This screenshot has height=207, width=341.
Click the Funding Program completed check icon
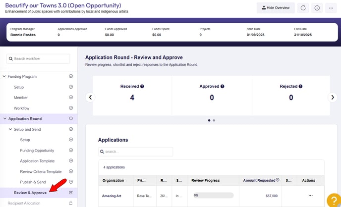[71, 76]
